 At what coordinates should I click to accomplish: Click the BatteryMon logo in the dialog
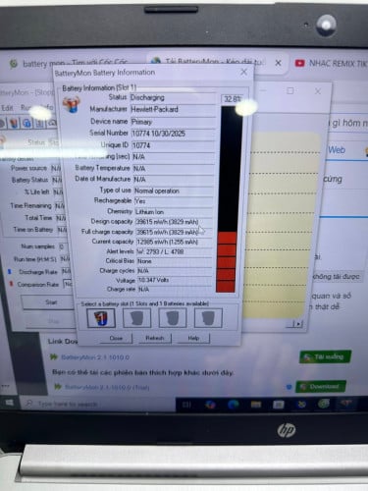[72, 105]
